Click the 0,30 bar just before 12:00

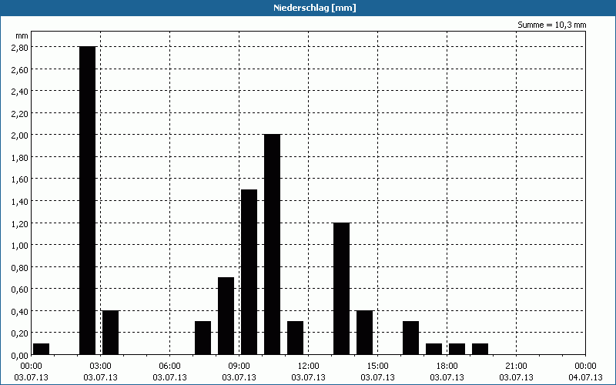coord(296,338)
